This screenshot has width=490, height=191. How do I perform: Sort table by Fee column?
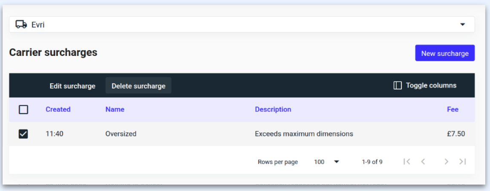(453, 110)
